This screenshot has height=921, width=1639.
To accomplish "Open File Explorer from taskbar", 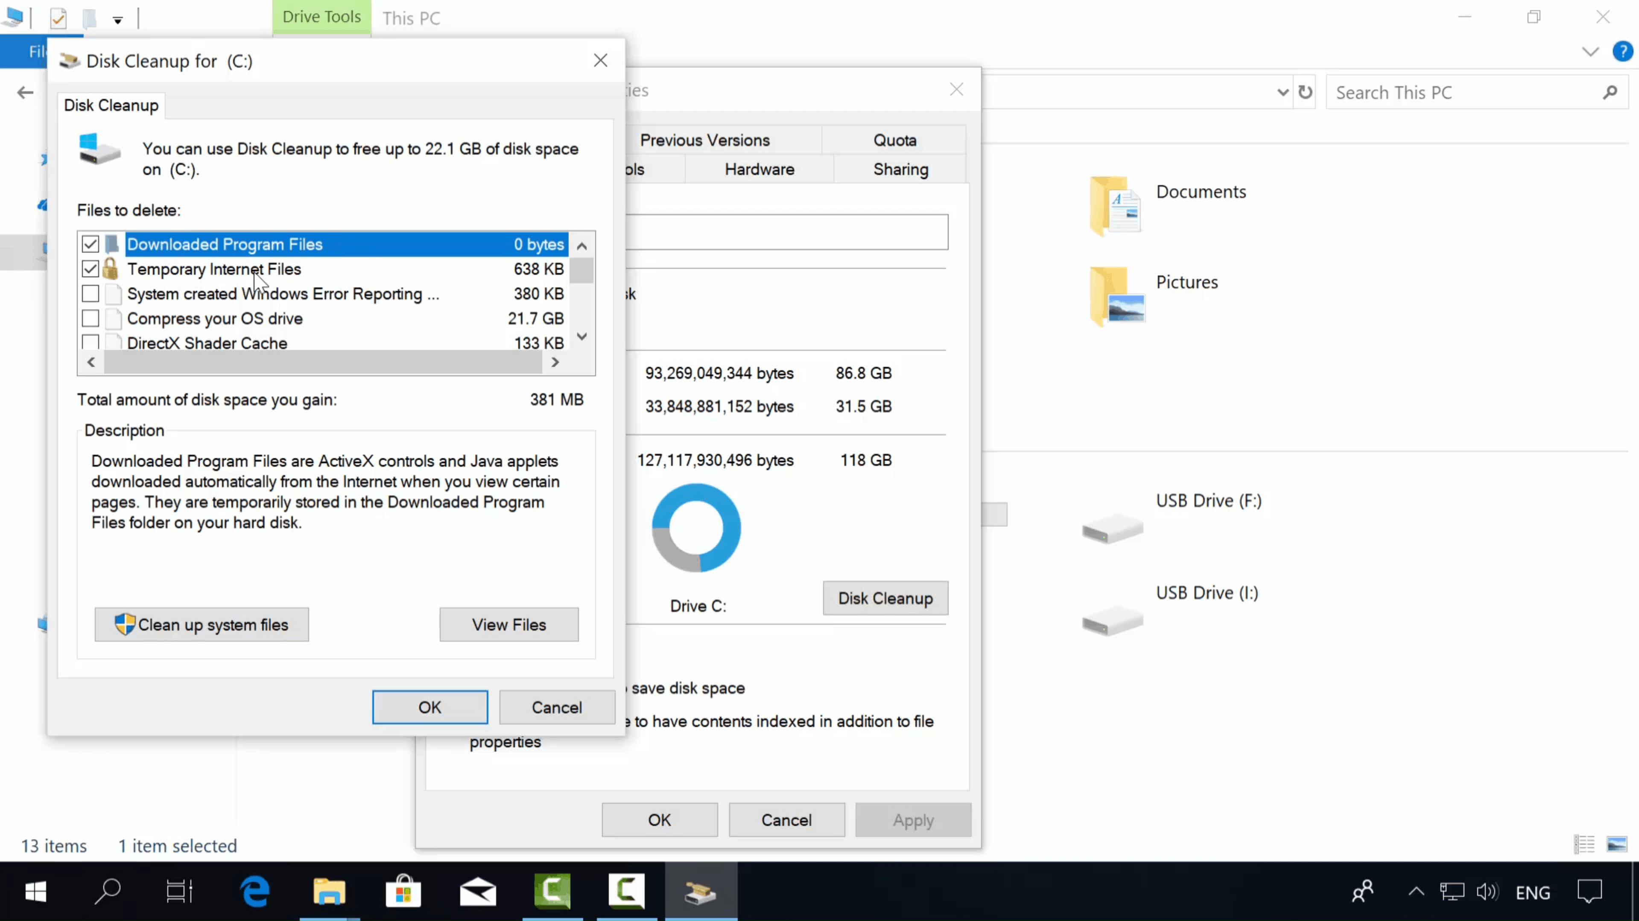I will (x=329, y=892).
